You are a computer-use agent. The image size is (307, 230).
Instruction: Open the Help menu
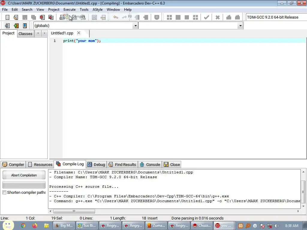tap(128, 10)
